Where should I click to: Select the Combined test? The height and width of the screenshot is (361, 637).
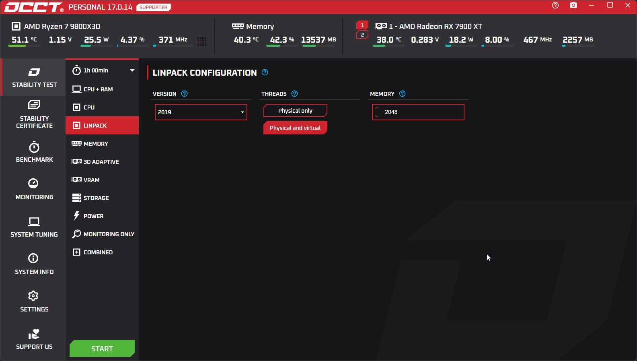click(x=102, y=252)
